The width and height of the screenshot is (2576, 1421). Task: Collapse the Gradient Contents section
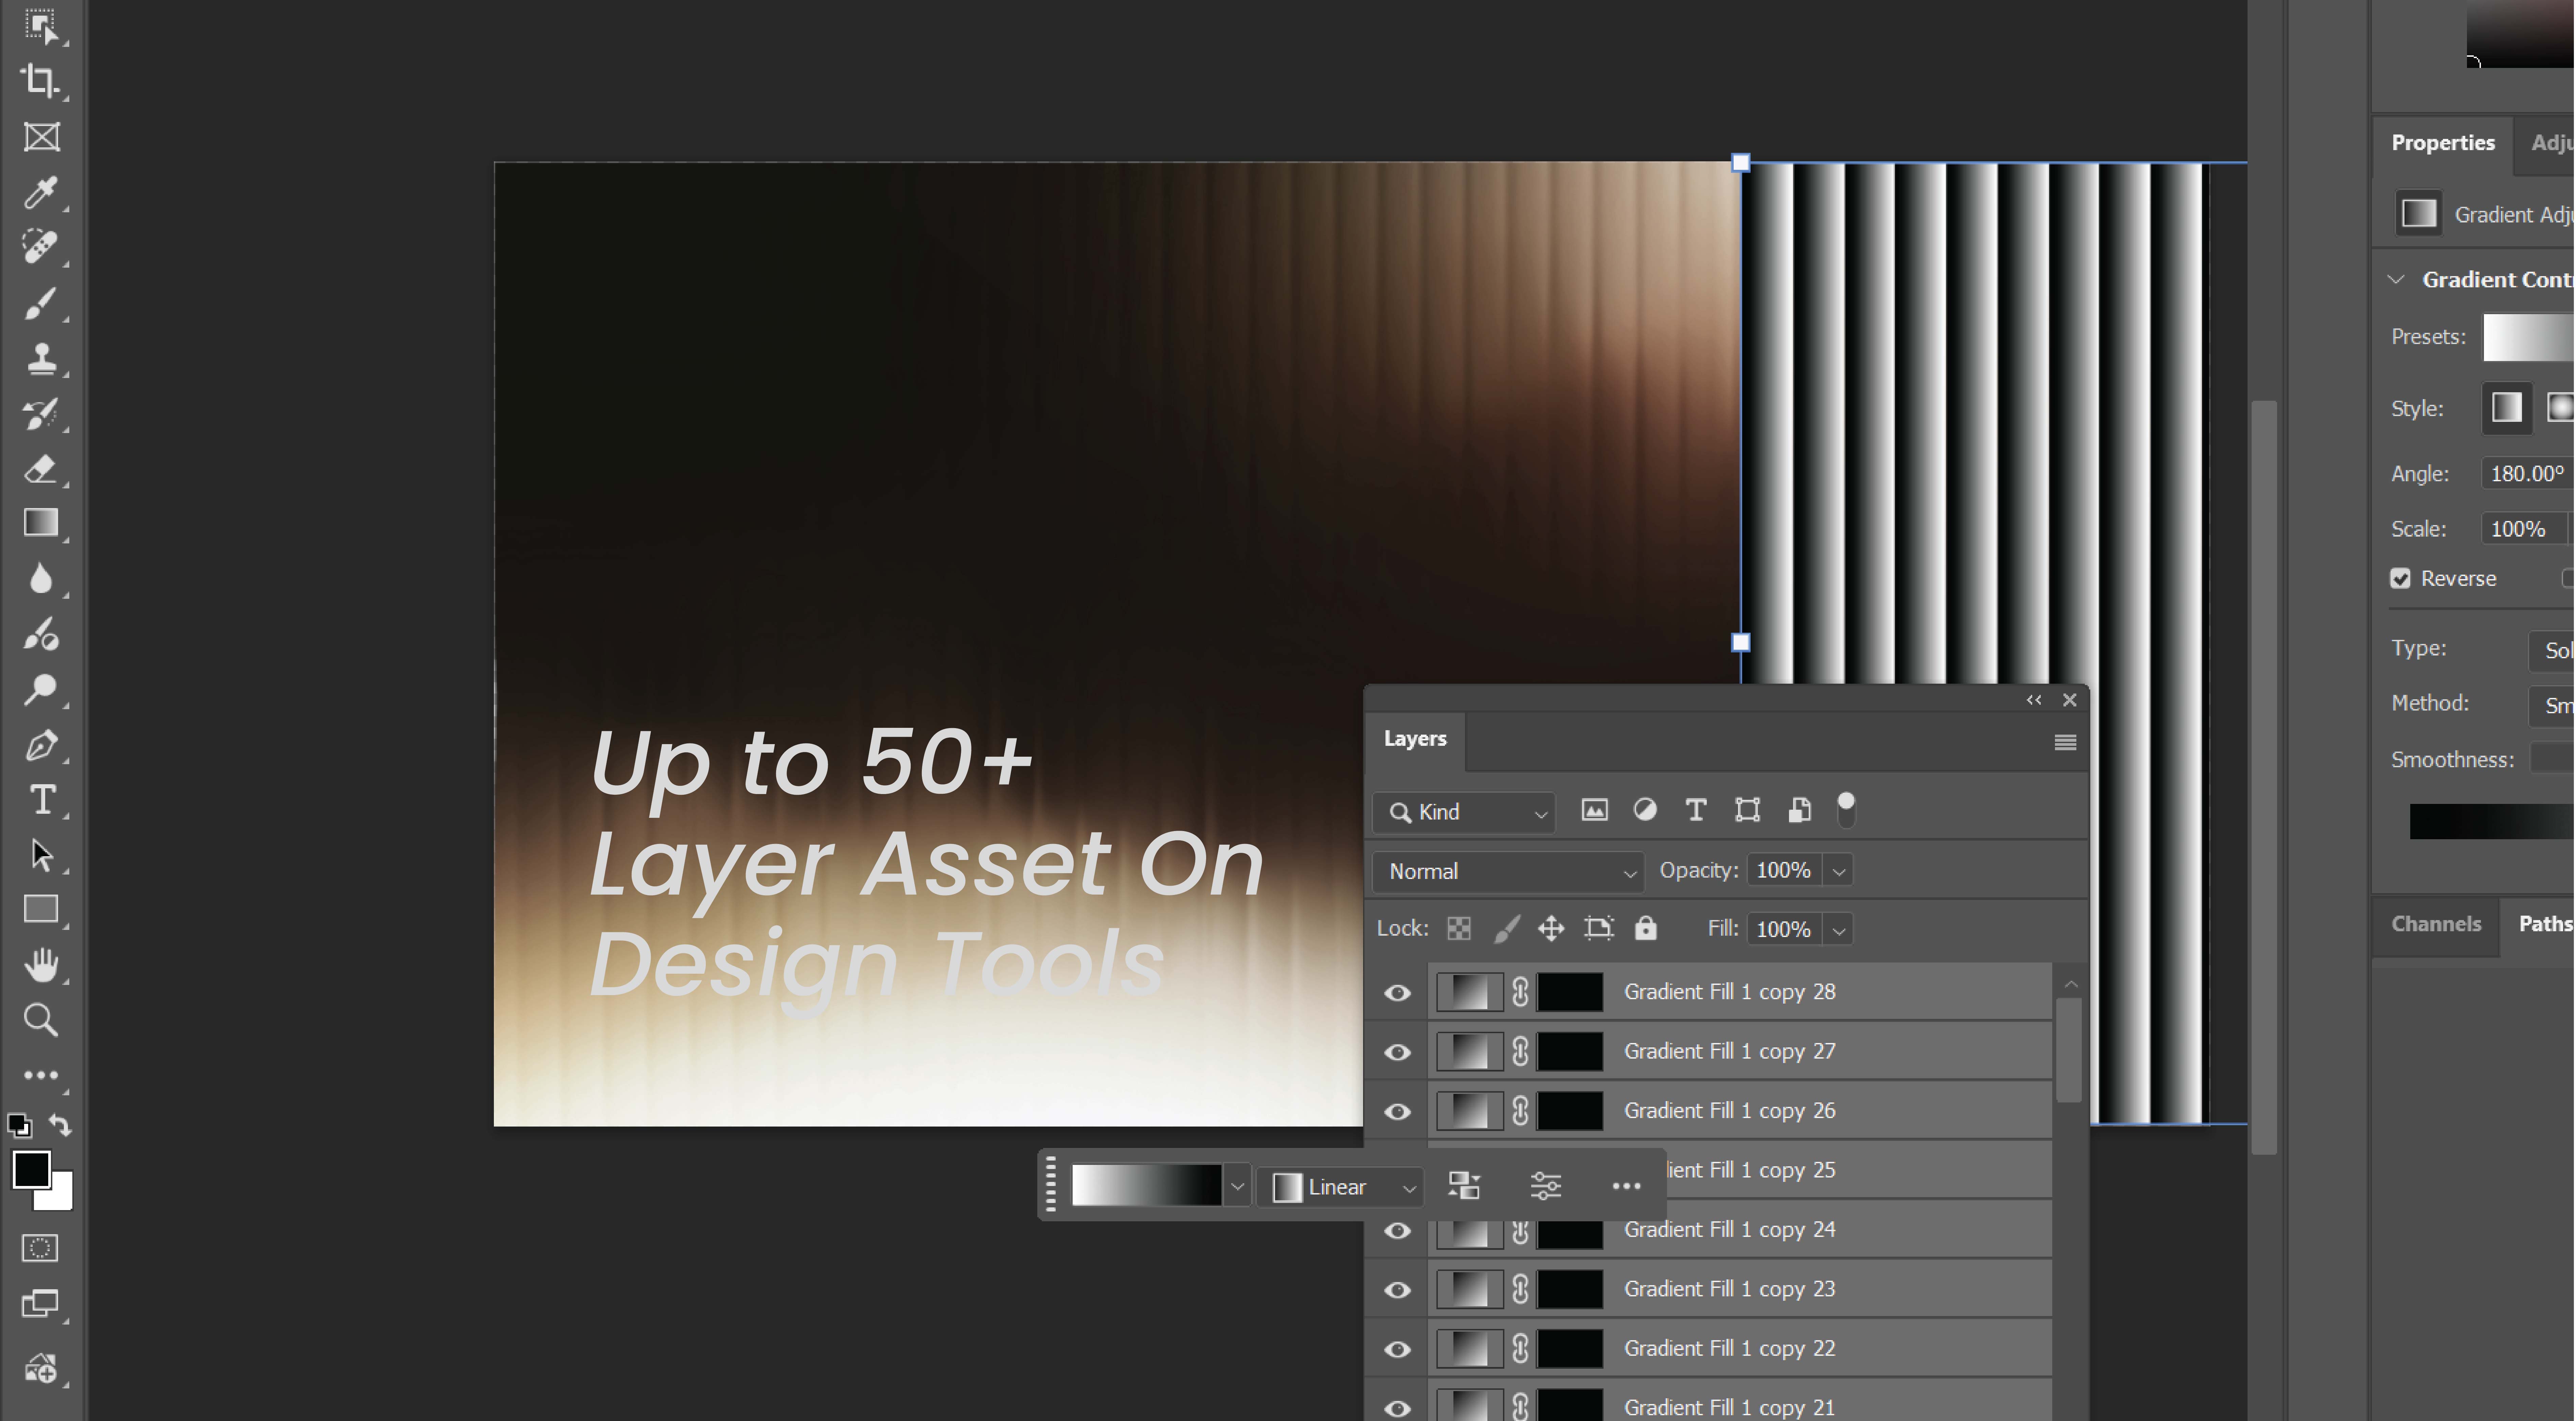tap(2396, 279)
